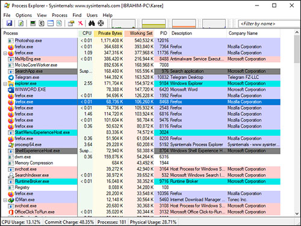Image resolution: width=301 pixels, height=226 pixels.
Task: Click the Word icon next to WINWORD.EXE
Action: (x=11, y=90)
